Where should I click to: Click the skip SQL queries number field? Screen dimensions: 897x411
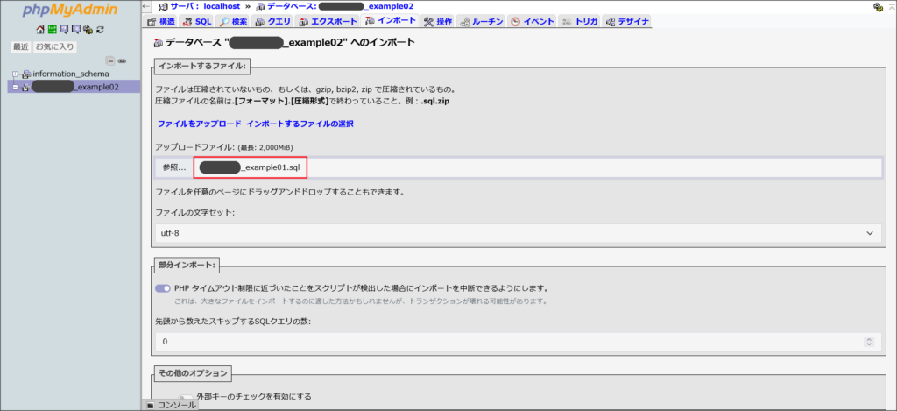519,341
